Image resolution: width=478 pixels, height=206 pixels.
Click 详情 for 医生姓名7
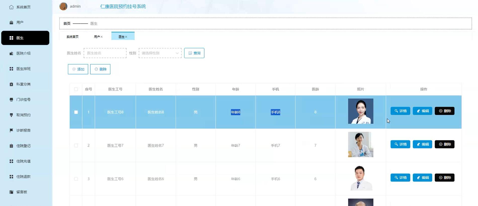(x=400, y=144)
